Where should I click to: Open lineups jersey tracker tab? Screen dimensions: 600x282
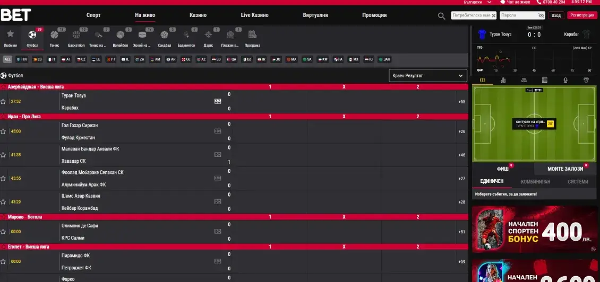click(x=586, y=80)
